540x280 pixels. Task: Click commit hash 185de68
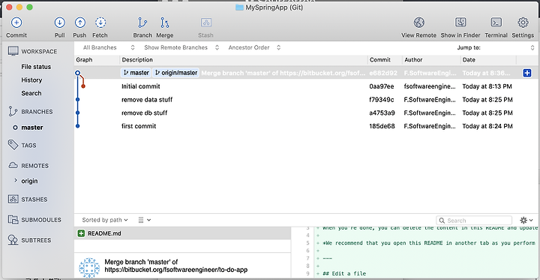pyautogui.click(x=382, y=126)
